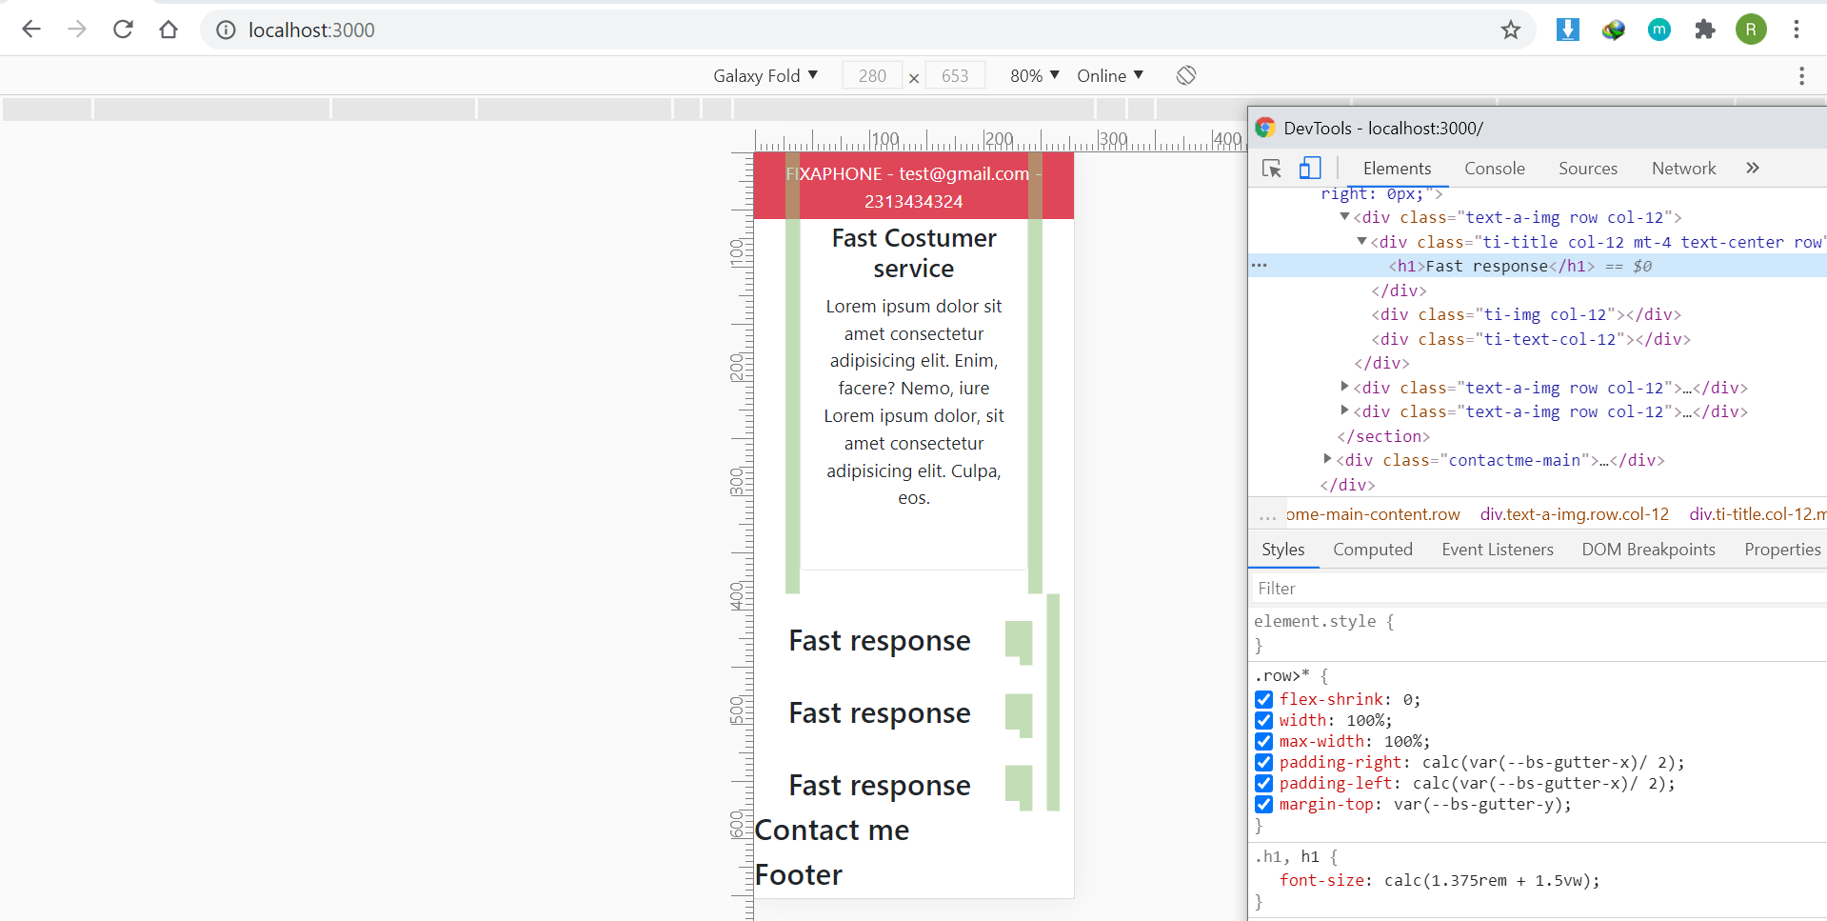
Task: Bookmark the page with the star icon
Action: coord(1510,30)
